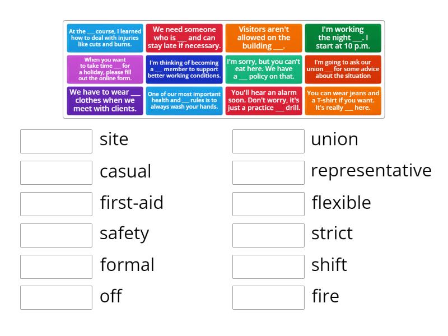The image size is (448, 336).
Task: Click the red card about staying late if necessary
Action: click(x=184, y=38)
